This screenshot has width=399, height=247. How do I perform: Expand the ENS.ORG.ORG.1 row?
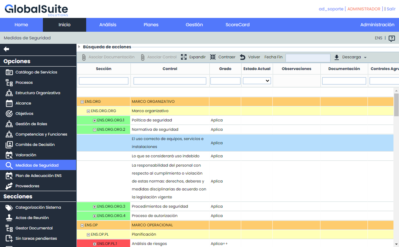(95, 120)
